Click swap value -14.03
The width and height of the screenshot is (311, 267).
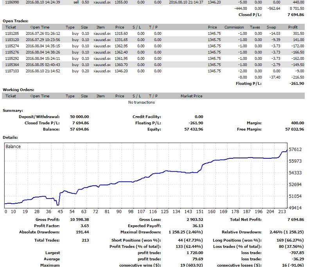(x=275, y=34)
